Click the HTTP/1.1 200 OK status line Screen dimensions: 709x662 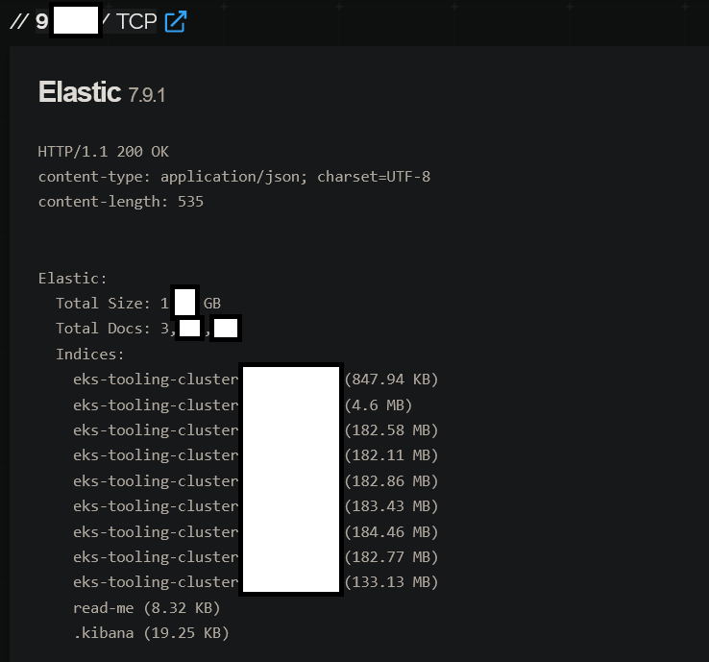(104, 151)
